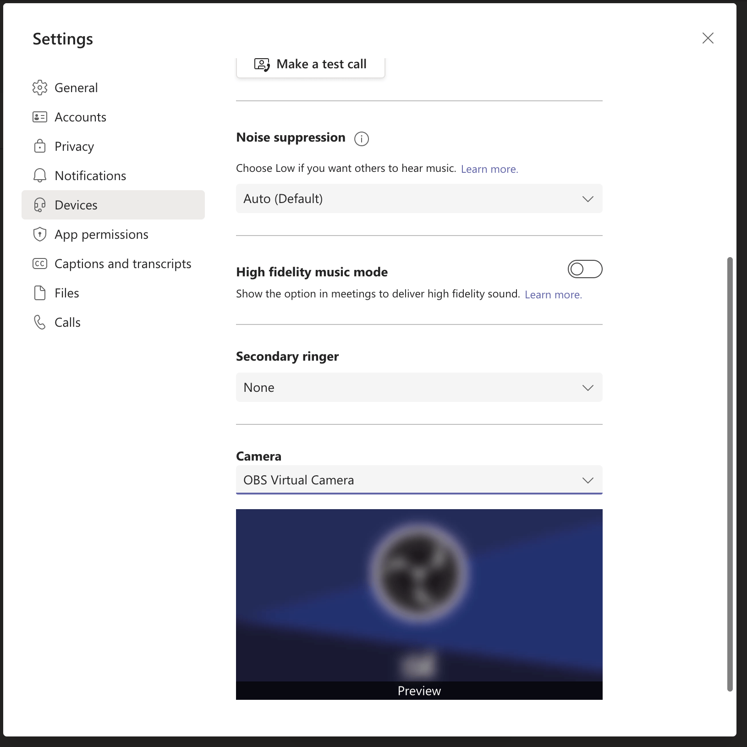747x747 pixels.
Task: Open the Noise suppression dropdown
Action: (419, 198)
